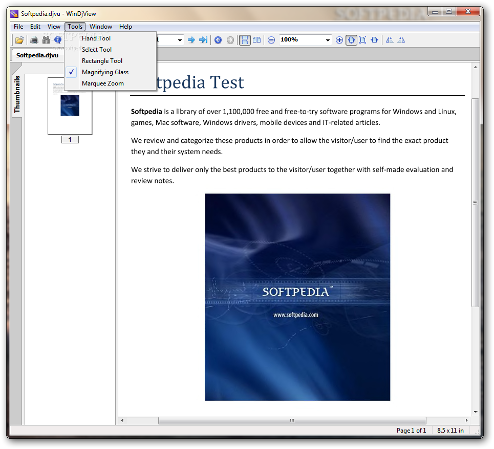
Task: Switch to the Softpedia.djvu document tab
Action: point(37,55)
